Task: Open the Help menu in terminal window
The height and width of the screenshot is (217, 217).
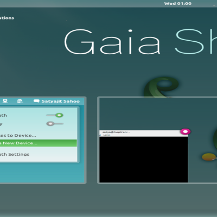Action: click(107, 135)
